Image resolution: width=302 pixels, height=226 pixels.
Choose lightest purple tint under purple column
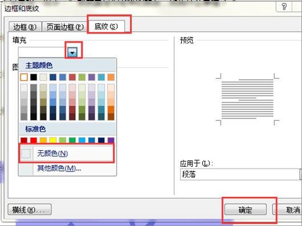pyautogui.click(x=92, y=88)
